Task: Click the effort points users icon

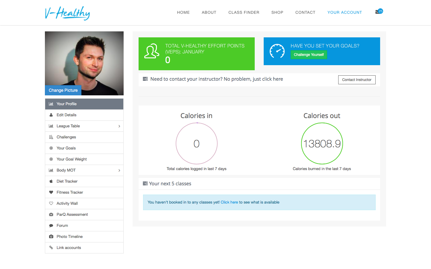Action: [152, 51]
